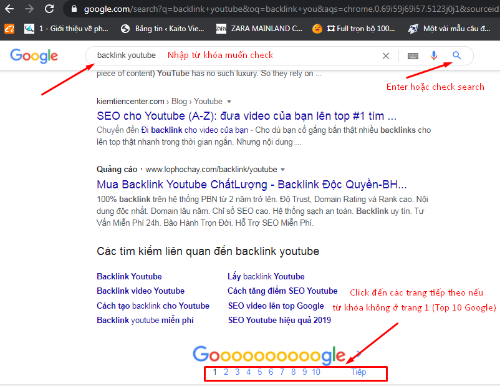Click the next-page chevron after Goooogle logo
This screenshot has width=500, height=386.
[359, 354]
